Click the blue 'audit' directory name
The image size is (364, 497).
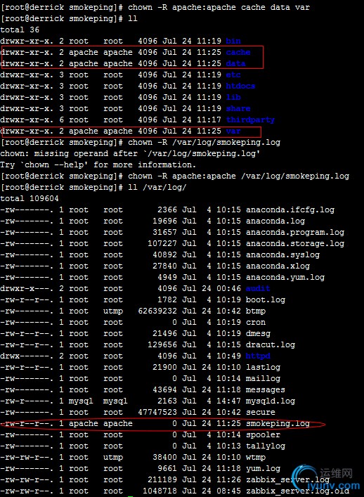click(x=258, y=288)
